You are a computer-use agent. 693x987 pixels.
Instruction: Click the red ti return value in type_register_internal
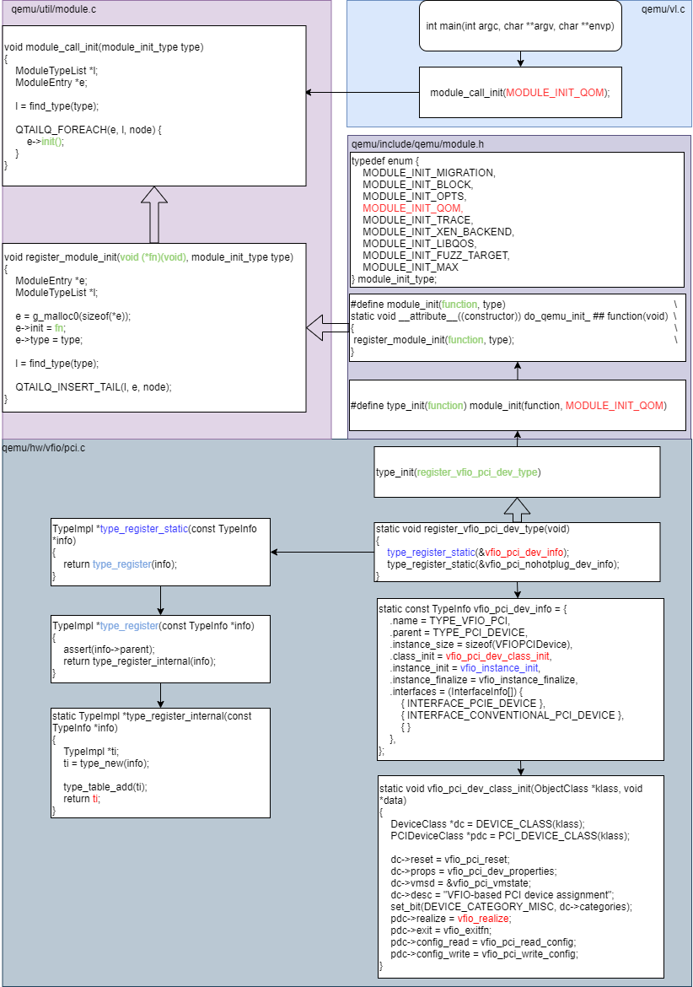96,799
